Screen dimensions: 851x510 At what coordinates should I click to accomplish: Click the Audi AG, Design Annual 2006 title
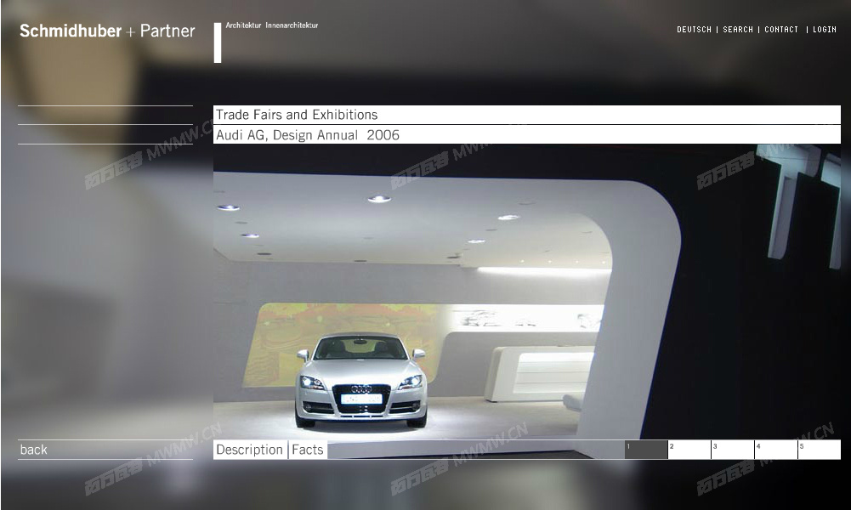pos(308,135)
